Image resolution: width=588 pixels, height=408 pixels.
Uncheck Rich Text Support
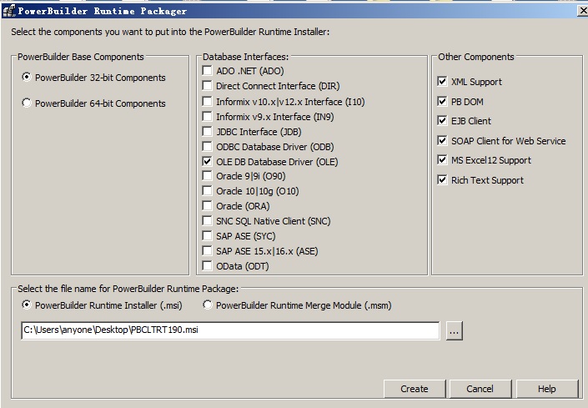pyautogui.click(x=442, y=179)
